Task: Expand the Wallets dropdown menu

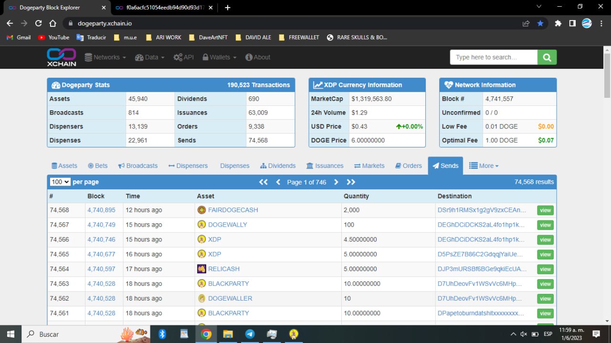Action: coord(219,57)
